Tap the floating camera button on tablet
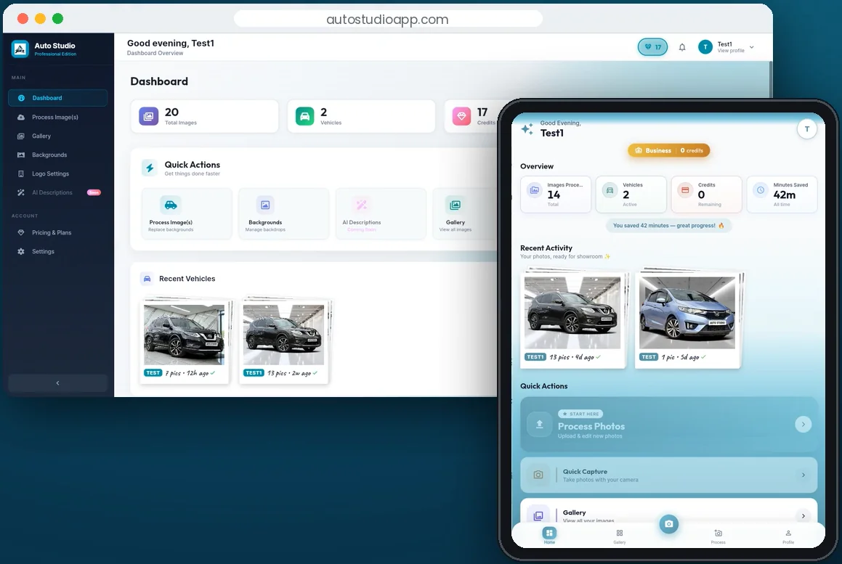The height and width of the screenshot is (564, 842). [x=668, y=524]
